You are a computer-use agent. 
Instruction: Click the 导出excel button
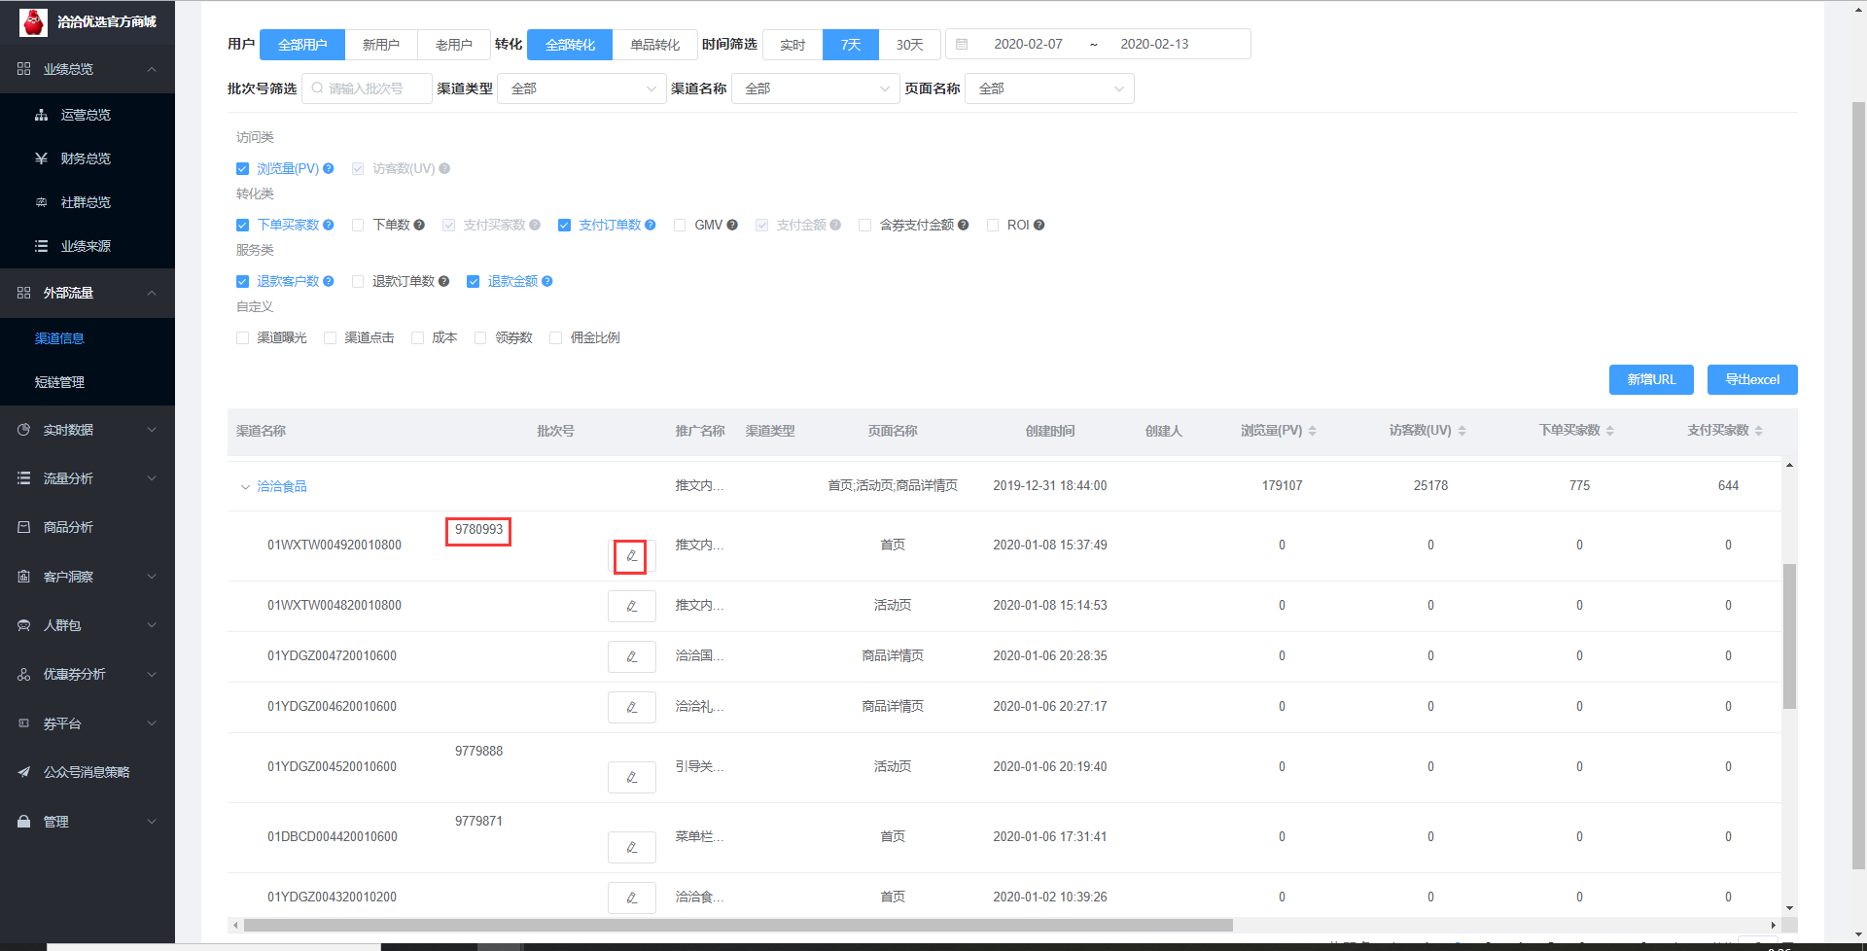1751,379
